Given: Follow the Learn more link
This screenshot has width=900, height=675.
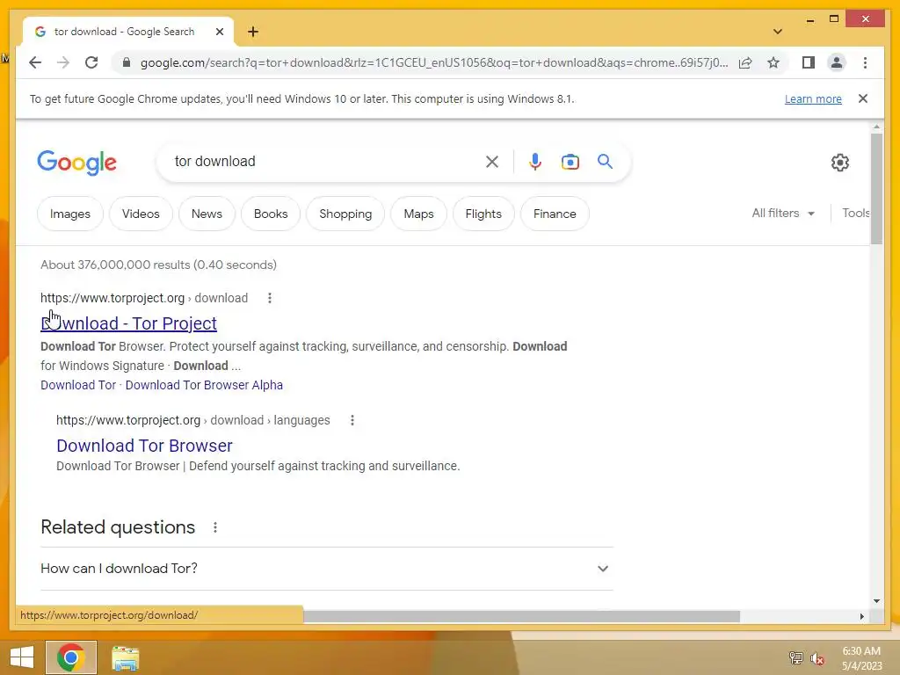Looking at the screenshot, I should pos(813,98).
